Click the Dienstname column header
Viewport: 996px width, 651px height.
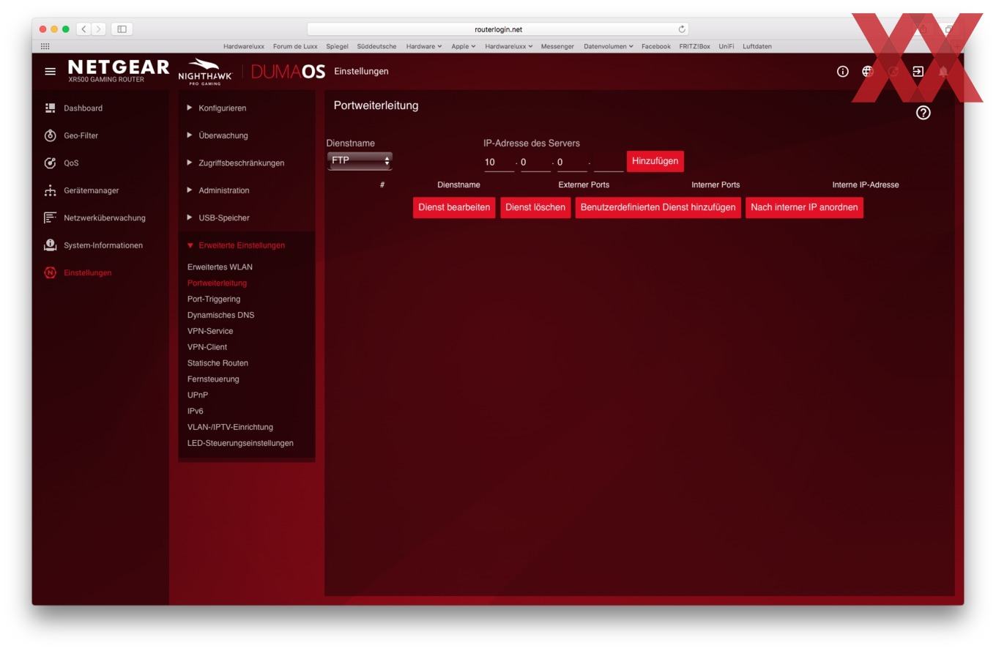click(x=458, y=185)
